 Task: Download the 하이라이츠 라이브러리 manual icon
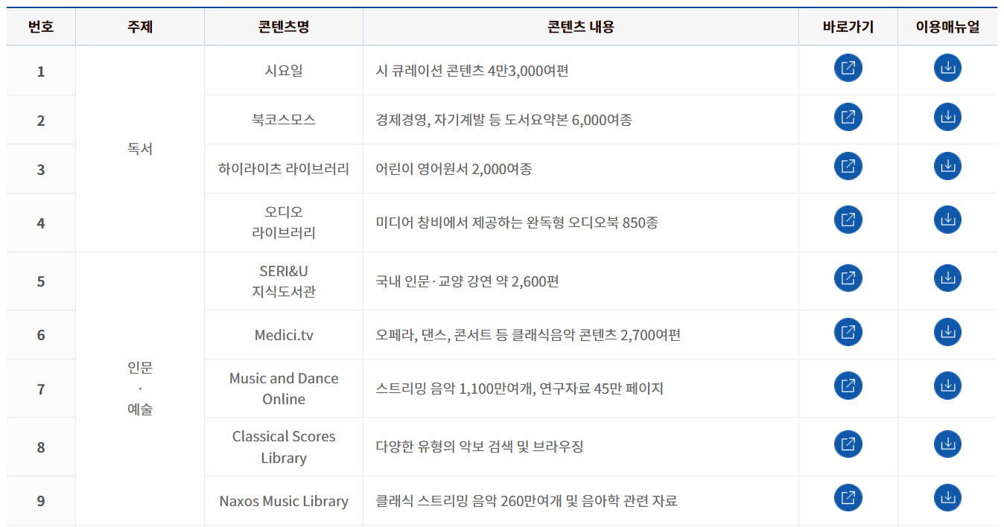point(947,167)
